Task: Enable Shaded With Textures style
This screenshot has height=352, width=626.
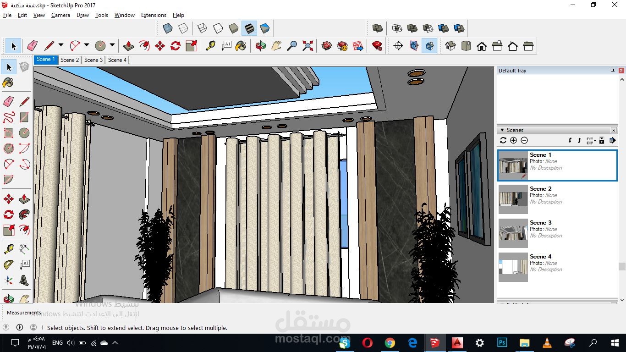Action: (x=249, y=28)
